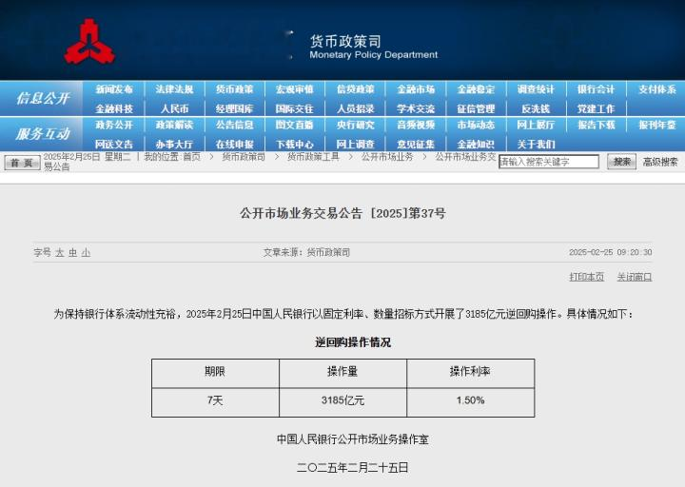Viewport: 685px width, 487px height.
Task: Open the 支付体系 navigation item
Action: [x=657, y=89]
